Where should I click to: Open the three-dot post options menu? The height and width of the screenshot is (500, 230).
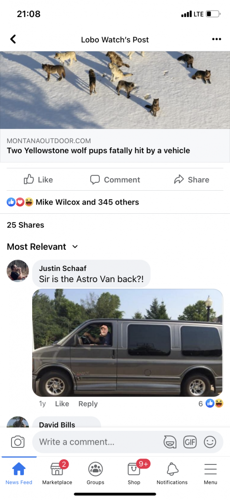tap(216, 39)
